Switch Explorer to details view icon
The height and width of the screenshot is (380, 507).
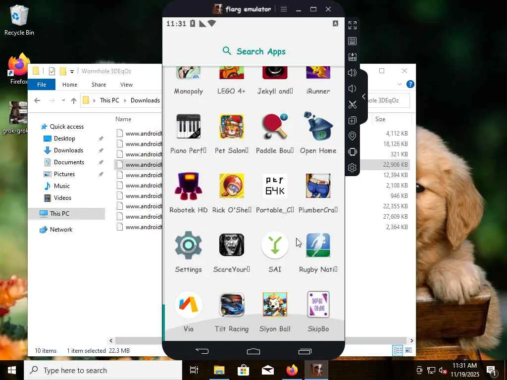click(x=398, y=351)
